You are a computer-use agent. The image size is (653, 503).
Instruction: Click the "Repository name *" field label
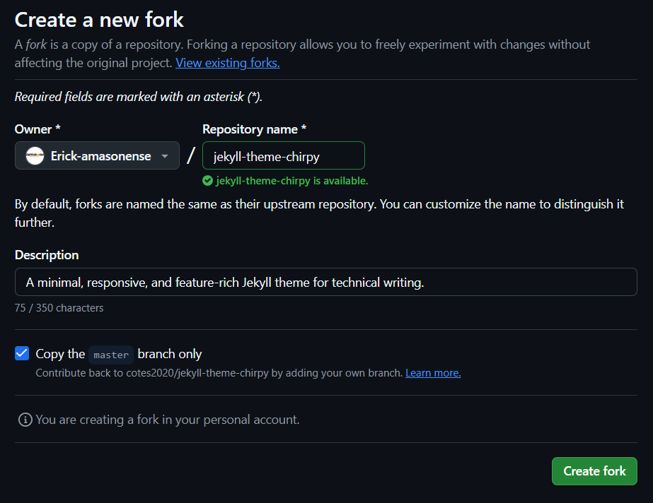[x=254, y=129]
